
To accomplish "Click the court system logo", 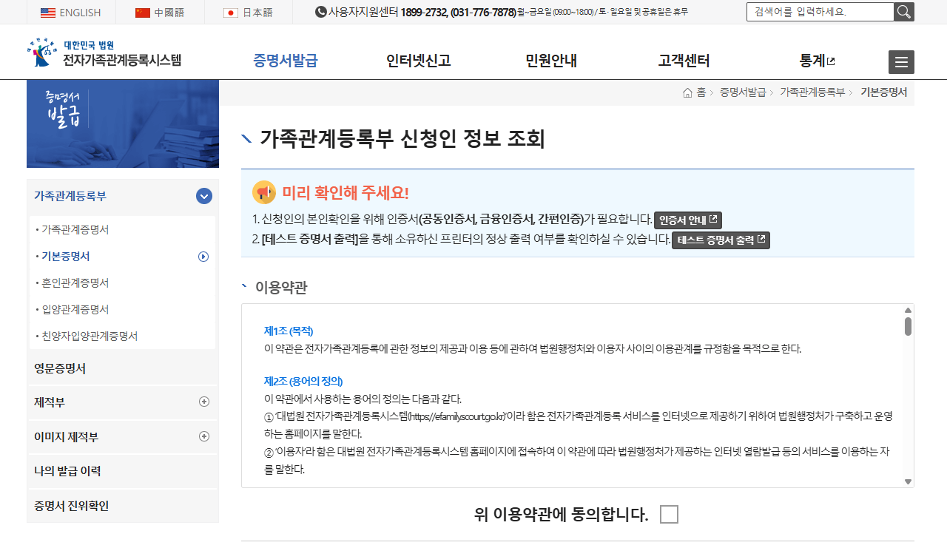I will click(104, 53).
